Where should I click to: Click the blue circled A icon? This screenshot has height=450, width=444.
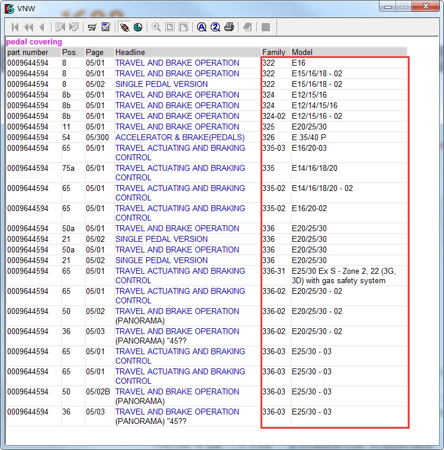click(x=201, y=27)
